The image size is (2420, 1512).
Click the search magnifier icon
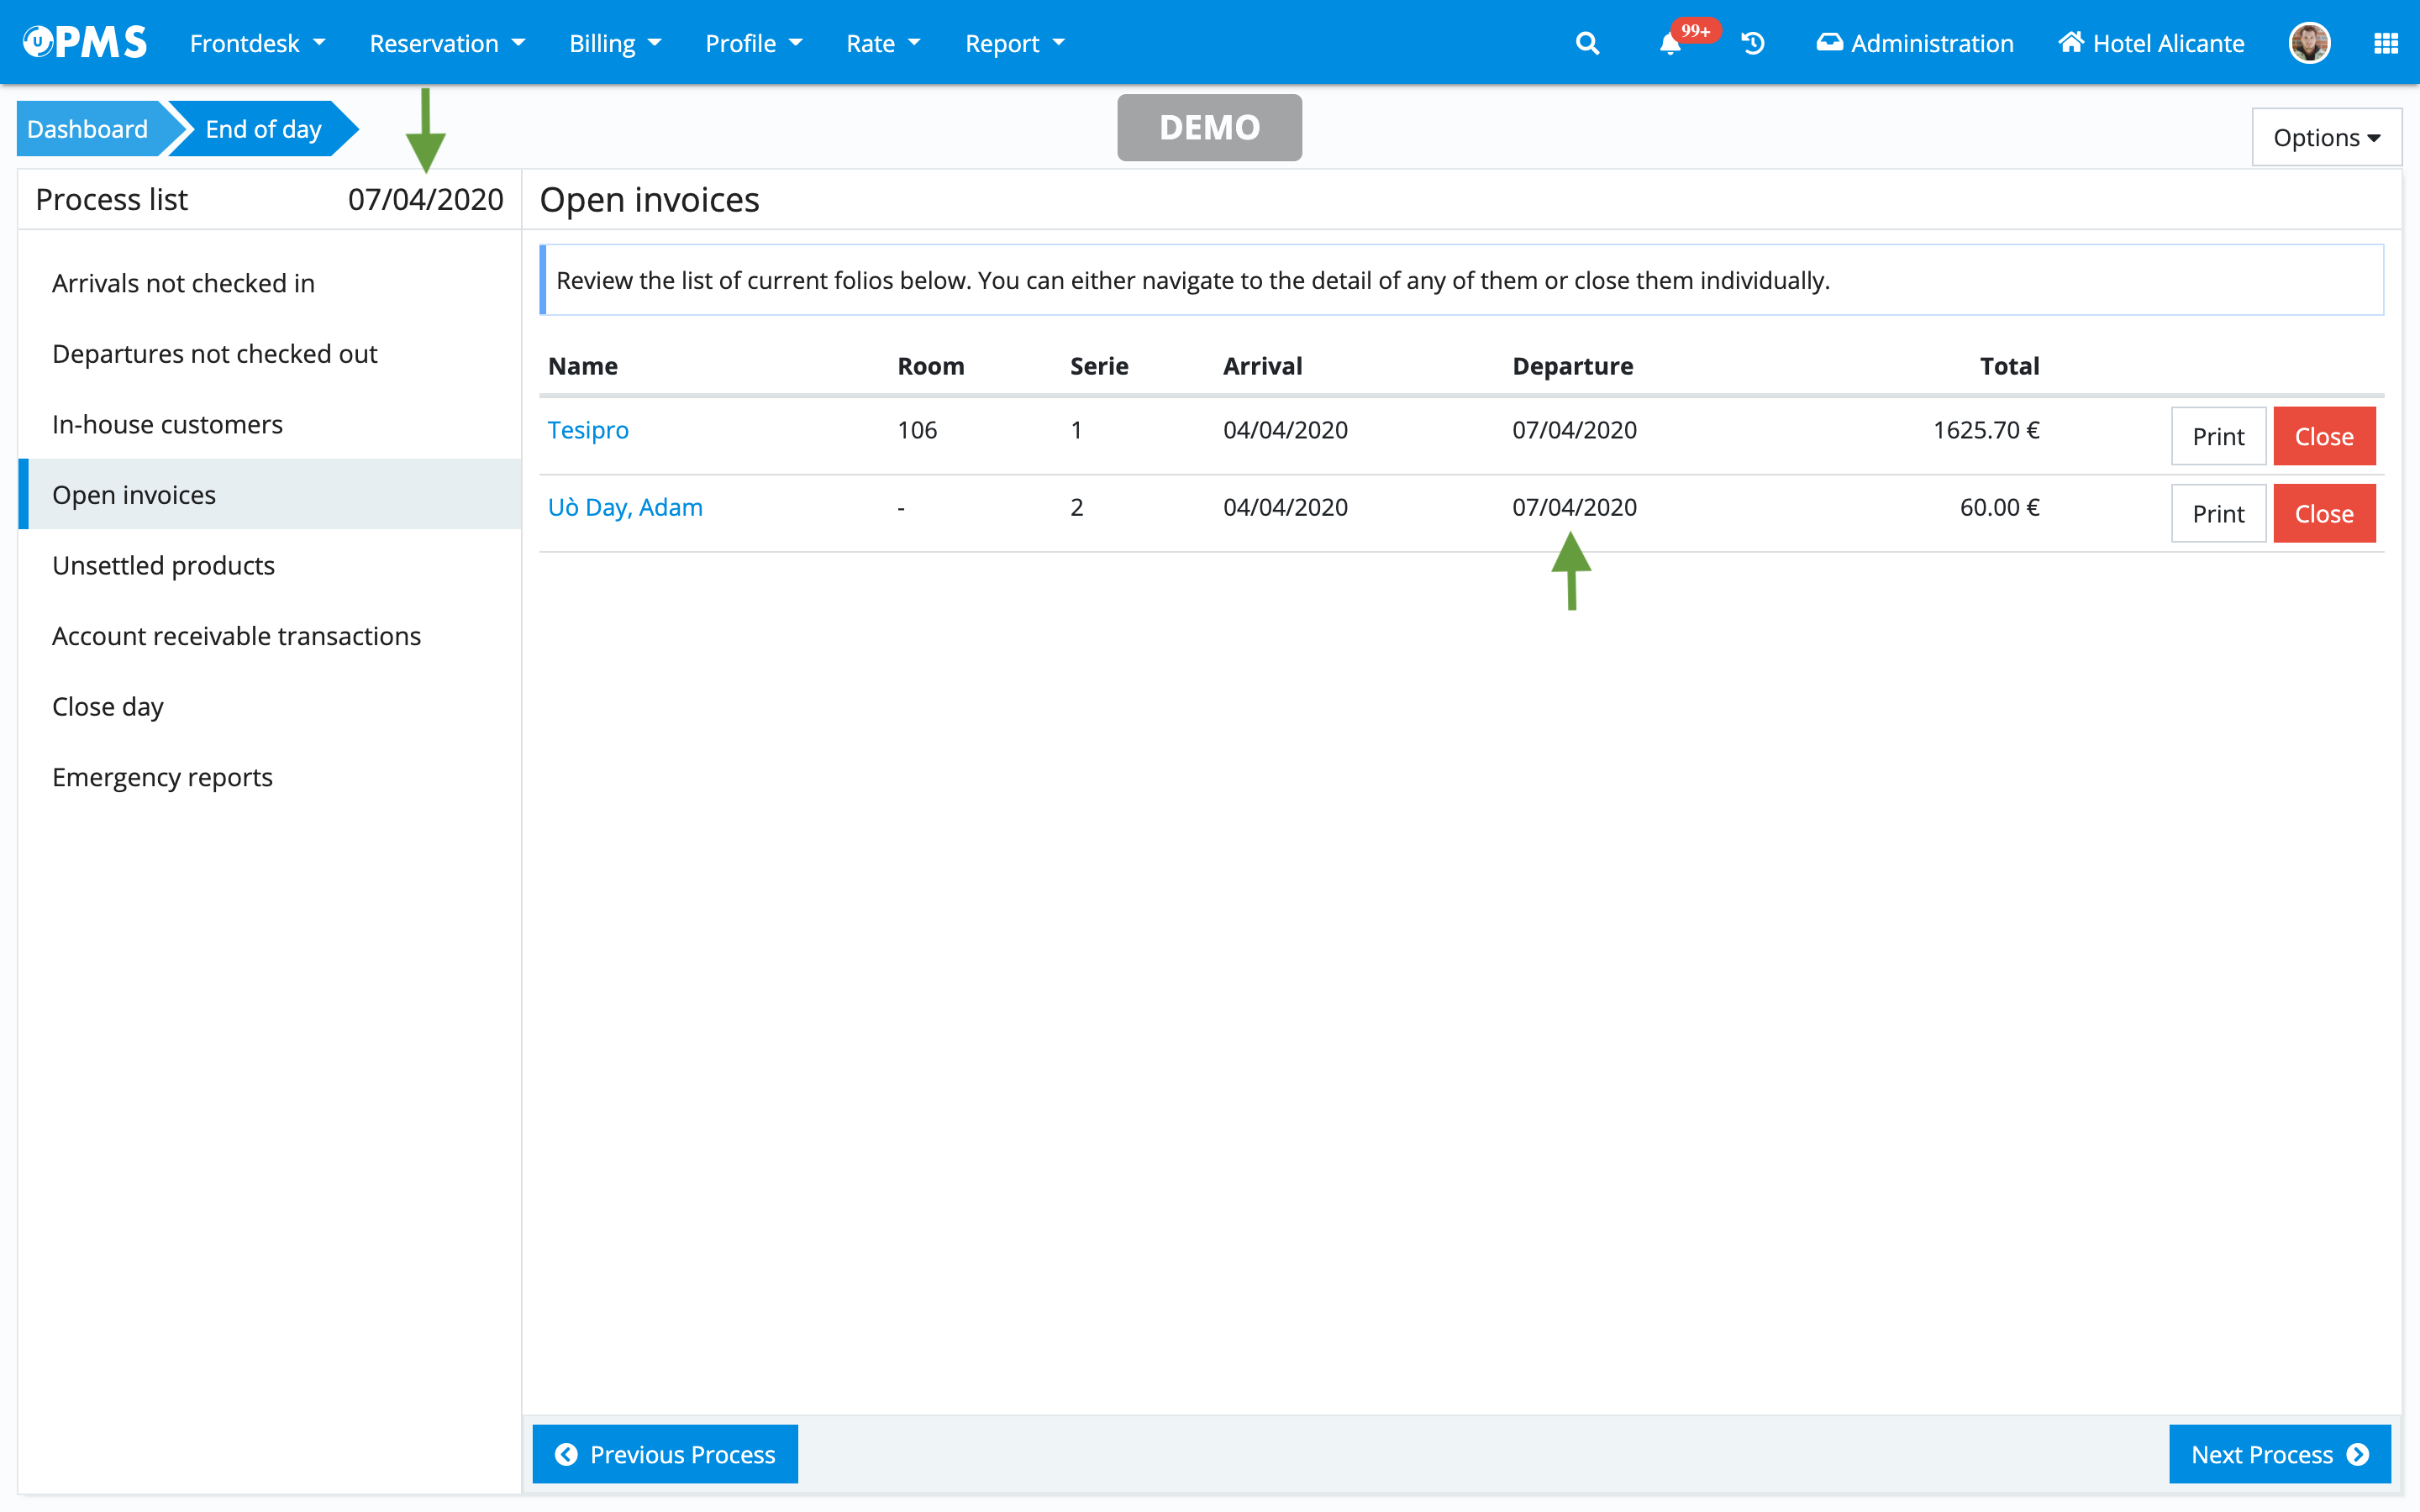pyautogui.click(x=1587, y=44)
